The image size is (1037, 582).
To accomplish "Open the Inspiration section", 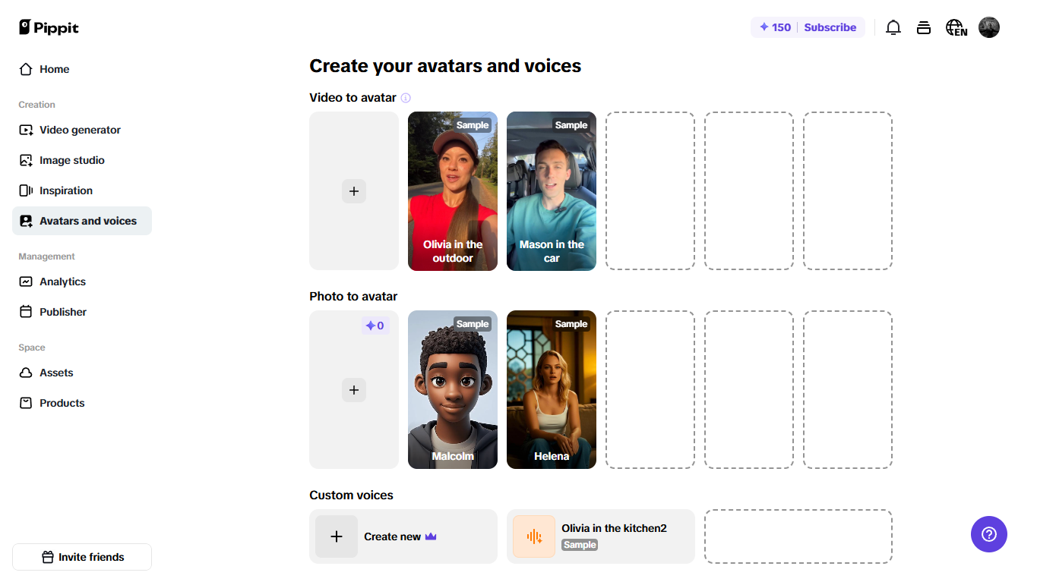I will [x=66, y=190].
